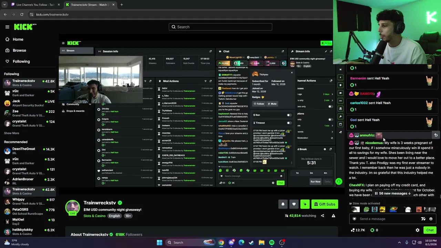Show more followed channels
The image size is (441, 248).
(x=12, y=133)
